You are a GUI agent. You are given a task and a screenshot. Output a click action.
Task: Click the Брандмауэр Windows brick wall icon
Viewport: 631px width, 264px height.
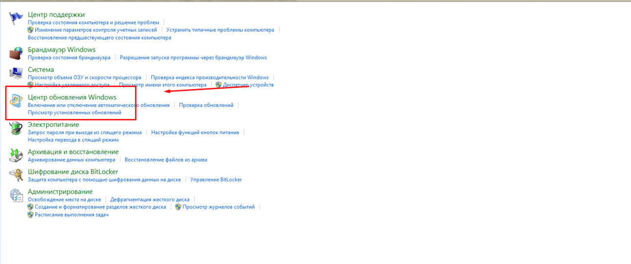coord(17,53)
